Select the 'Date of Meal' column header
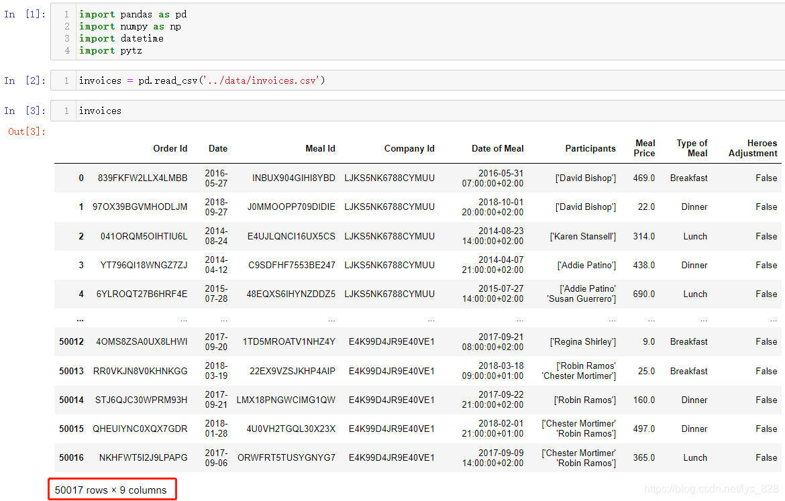The height and width of the screenshot is (501, 785). coord(498,149)
